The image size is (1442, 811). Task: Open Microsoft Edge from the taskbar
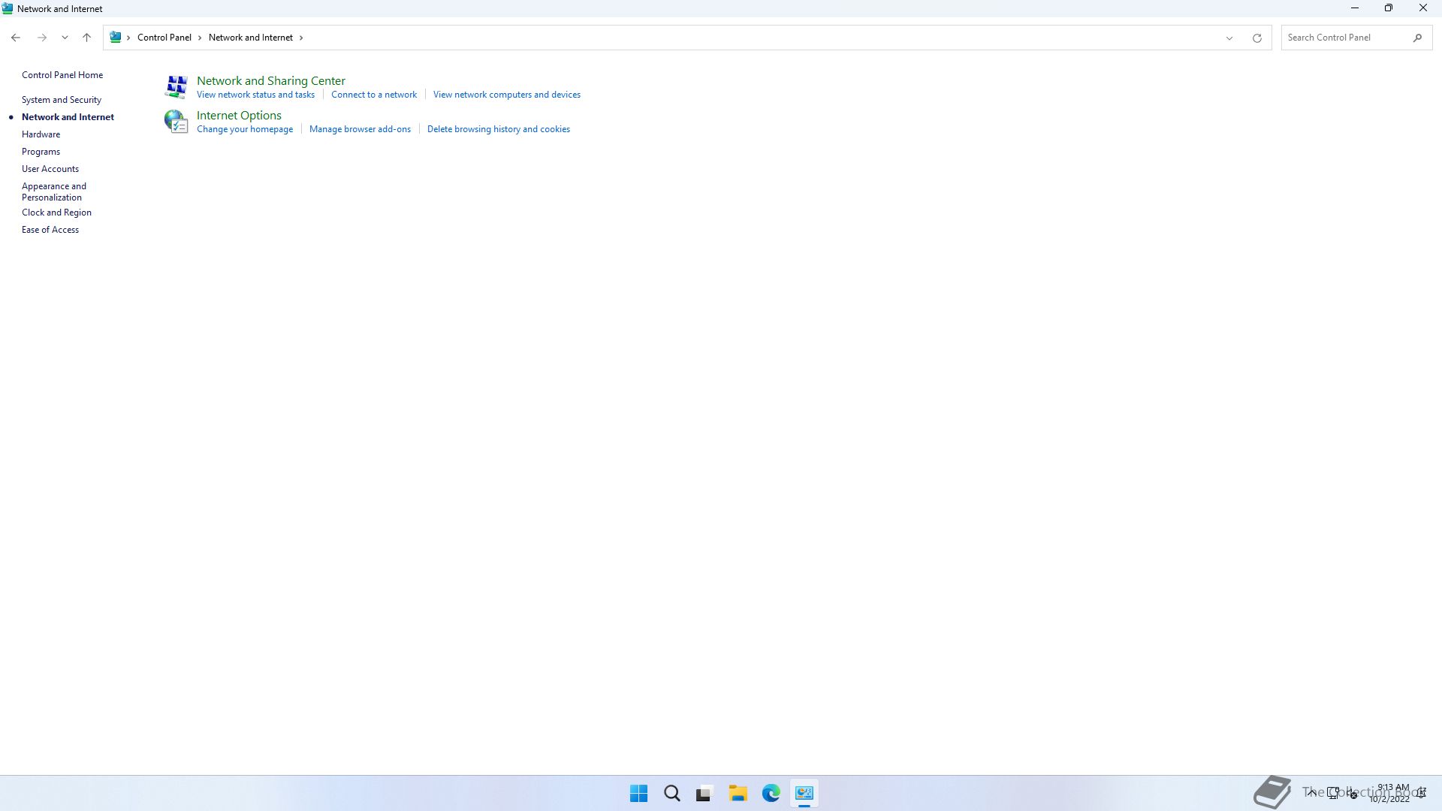click(771, 793)
